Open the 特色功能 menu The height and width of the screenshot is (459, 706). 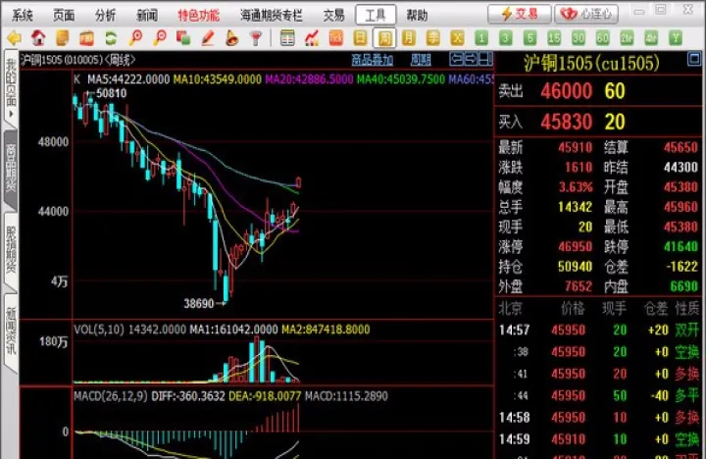tap(198, 15)
